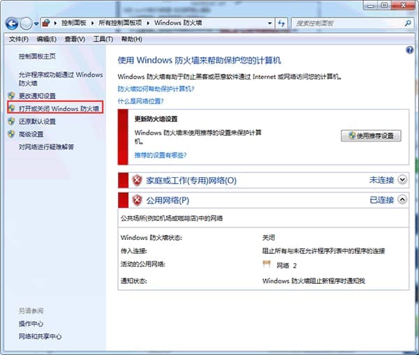Click the search magnifier icon
Image resolution: width=419 pixels, height=355 pixels.
(408, 24)
